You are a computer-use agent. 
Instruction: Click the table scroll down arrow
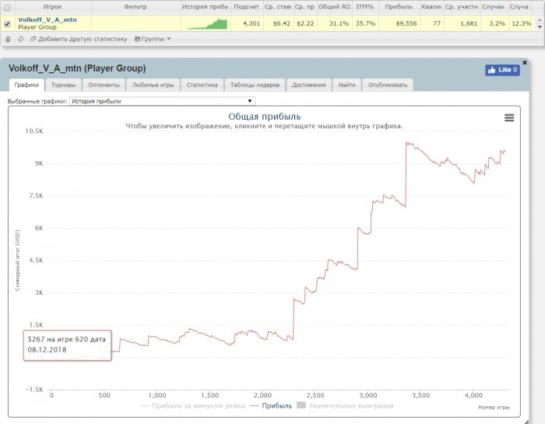tap(540, 26)
